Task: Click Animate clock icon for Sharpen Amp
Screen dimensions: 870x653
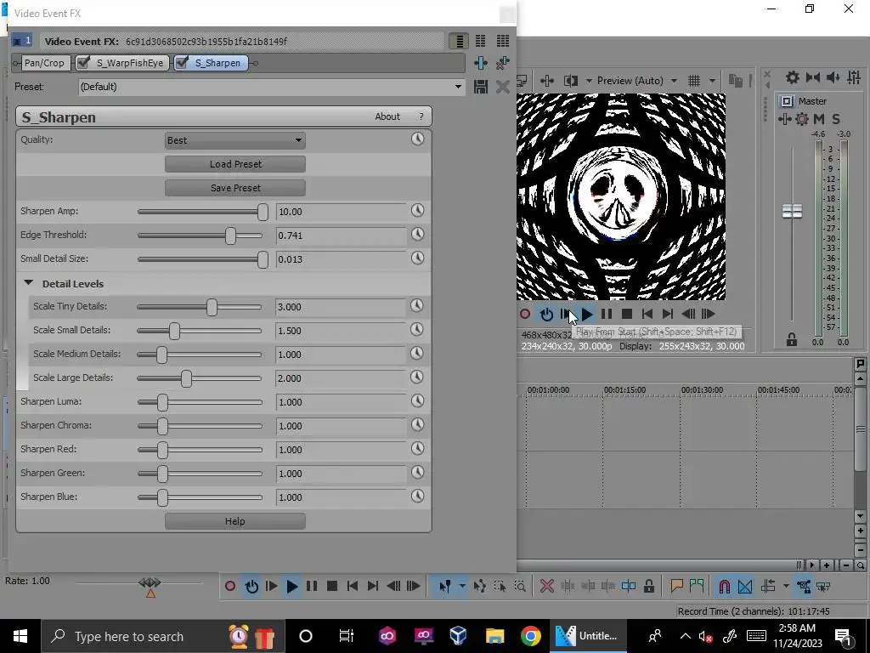Action: [x=417, y=211]
